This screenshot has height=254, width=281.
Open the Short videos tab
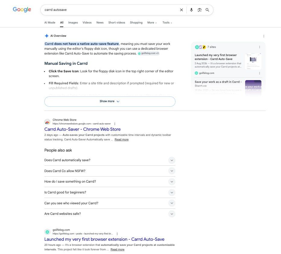pos(117,23)
